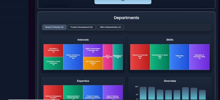Viewport: 220px width, 100px height.
Task: Click the last bar in Overview chart
Action: coord(202,95)
